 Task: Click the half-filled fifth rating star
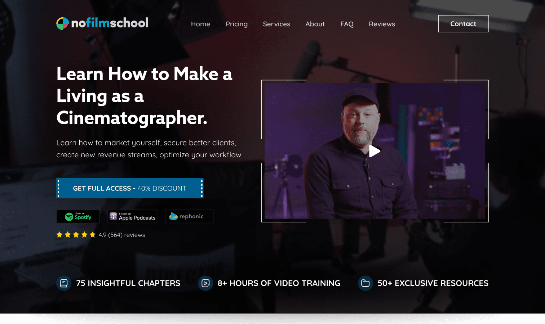tap(93, 235)
